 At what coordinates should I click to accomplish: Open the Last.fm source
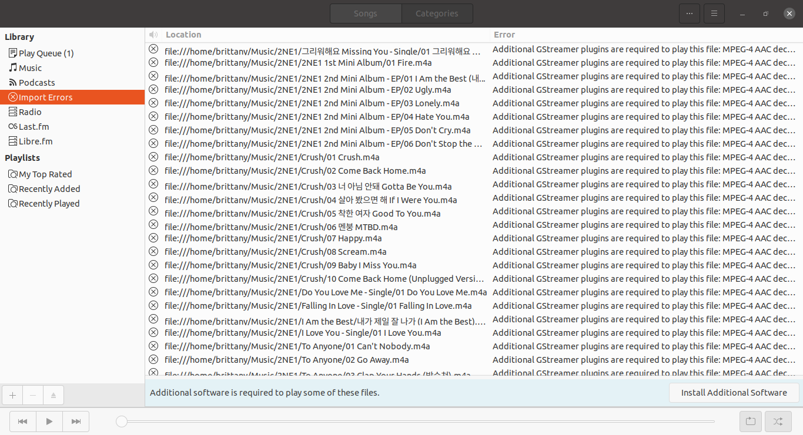tap(34, 127)
